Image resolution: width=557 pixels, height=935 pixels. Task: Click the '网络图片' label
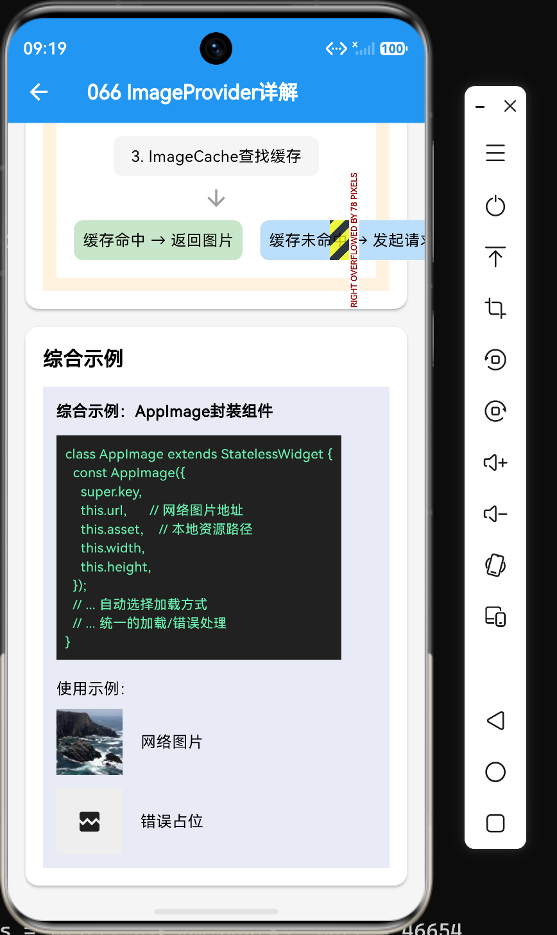pos(172,742)
